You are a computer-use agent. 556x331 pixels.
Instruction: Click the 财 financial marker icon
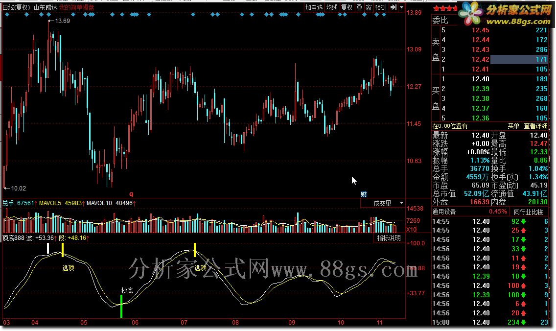pyautogui.click(x=364, y=194)
